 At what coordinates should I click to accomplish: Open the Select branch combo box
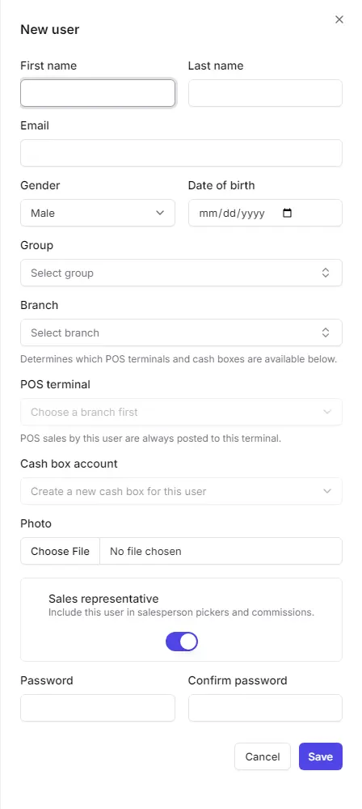(181, 332)
